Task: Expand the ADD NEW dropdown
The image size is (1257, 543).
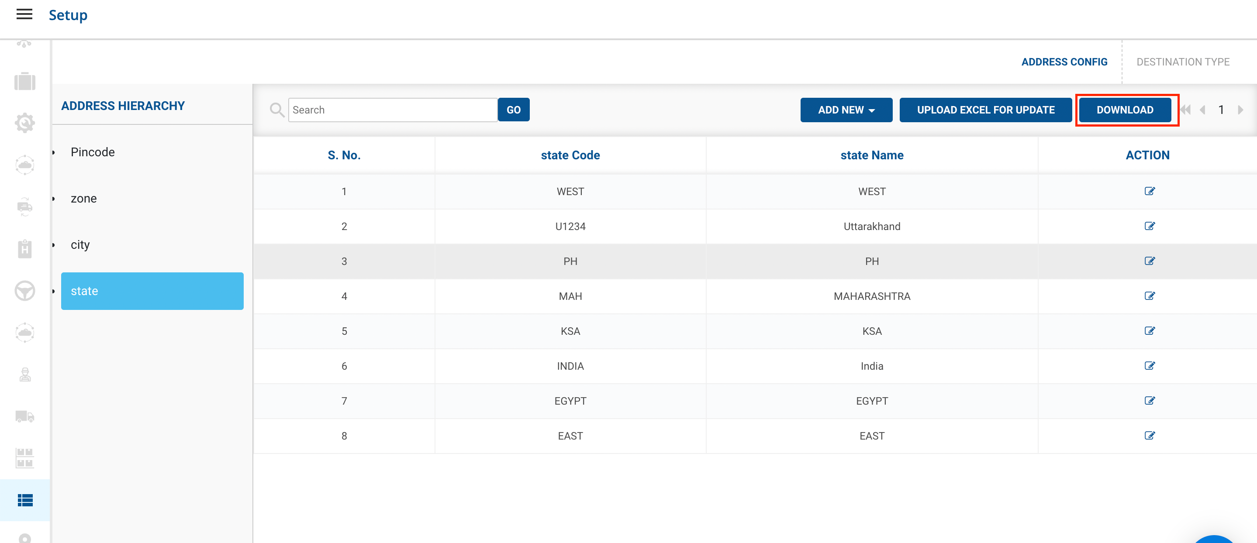Action: (x=846, y=110)
